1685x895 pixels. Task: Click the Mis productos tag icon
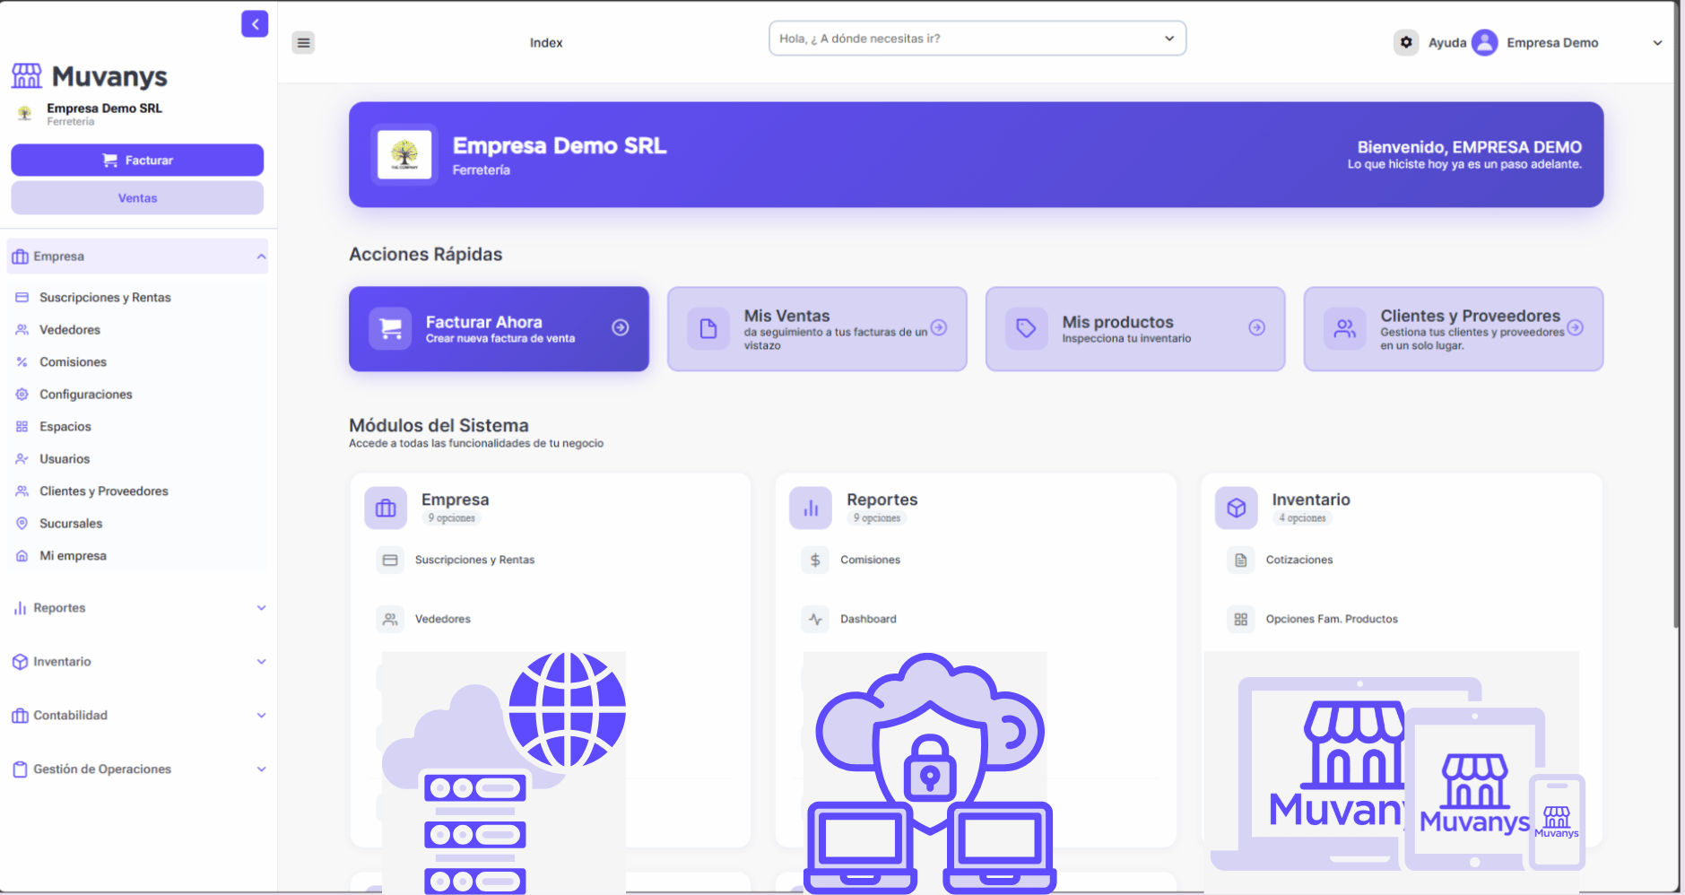point(1027,328)
